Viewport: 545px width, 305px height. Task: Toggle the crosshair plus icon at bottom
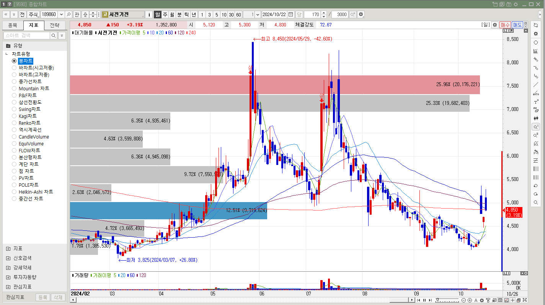pyautogui.click(x=512, y=300)
